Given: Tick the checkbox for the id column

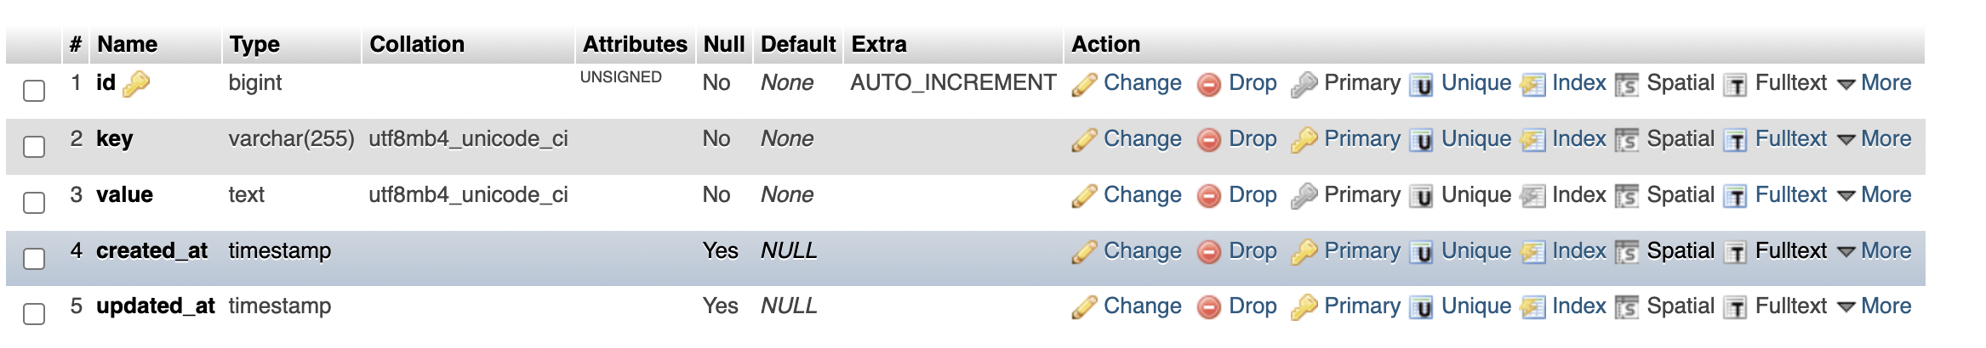Looking at the screenshot, I should (x=34, y=91).
